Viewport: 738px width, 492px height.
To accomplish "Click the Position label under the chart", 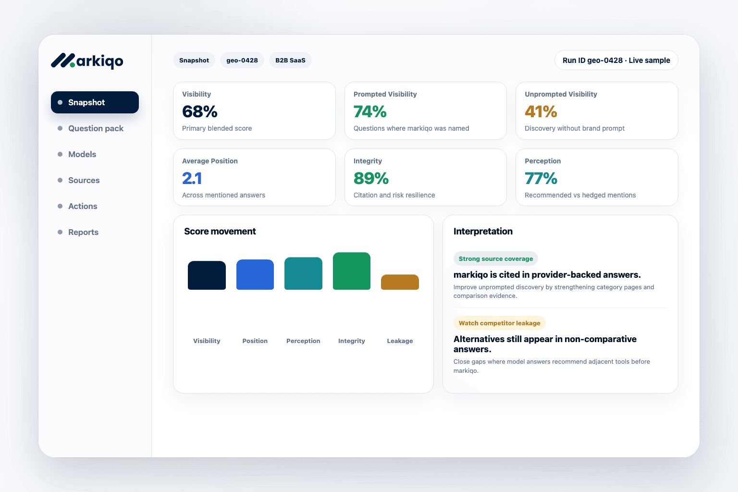I will (255, 341).
